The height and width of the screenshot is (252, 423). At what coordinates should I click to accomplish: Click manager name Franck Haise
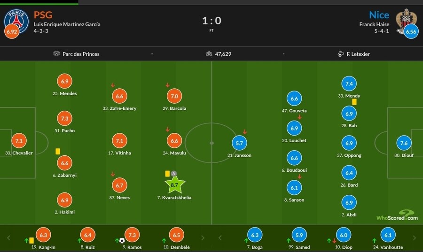[374, 24]
